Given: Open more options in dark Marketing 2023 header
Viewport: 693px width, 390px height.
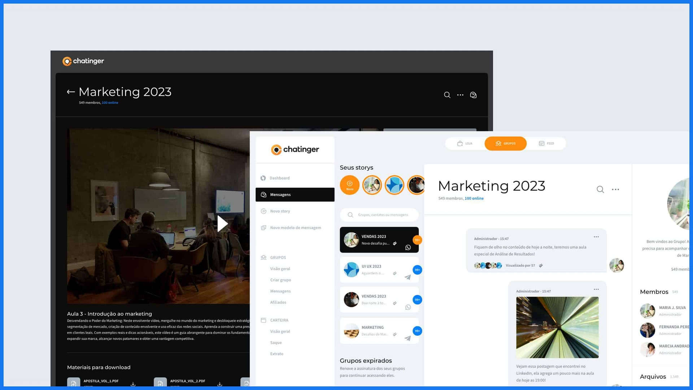Looking at the screenshot, I should pyautogui.click(x=460, y=95).
